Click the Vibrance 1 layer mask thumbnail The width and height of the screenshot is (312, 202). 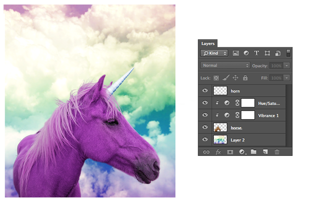[x=248, y=115]
